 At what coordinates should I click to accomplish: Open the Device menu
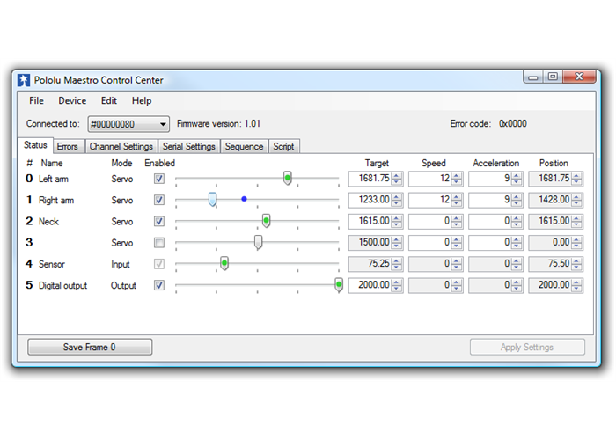(x=72, y=101)
